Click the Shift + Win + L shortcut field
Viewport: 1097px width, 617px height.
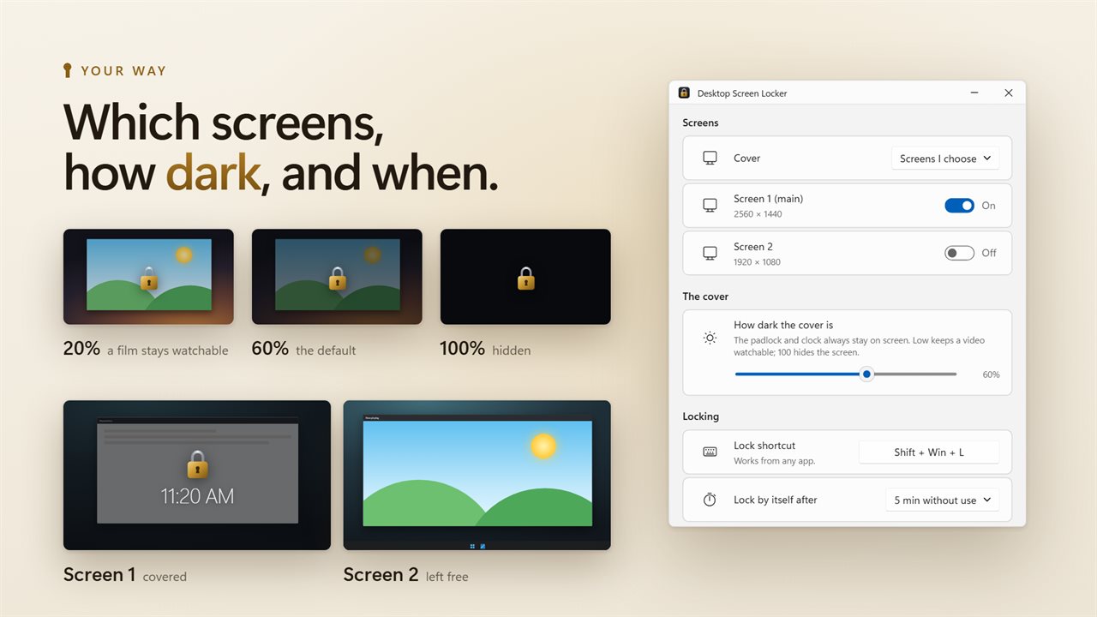[929, 452]
